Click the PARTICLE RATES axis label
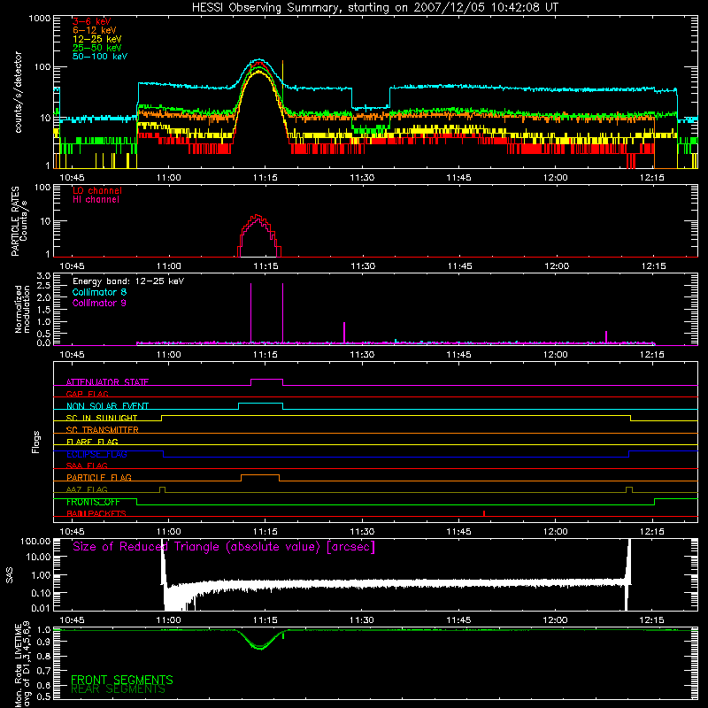The image size is (708, 708). pos(15,221)
